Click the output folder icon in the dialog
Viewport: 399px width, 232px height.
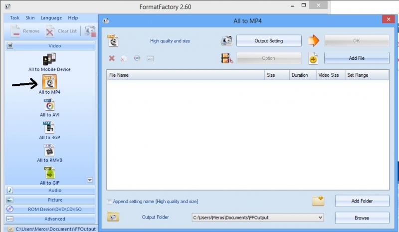coord(113,217)
